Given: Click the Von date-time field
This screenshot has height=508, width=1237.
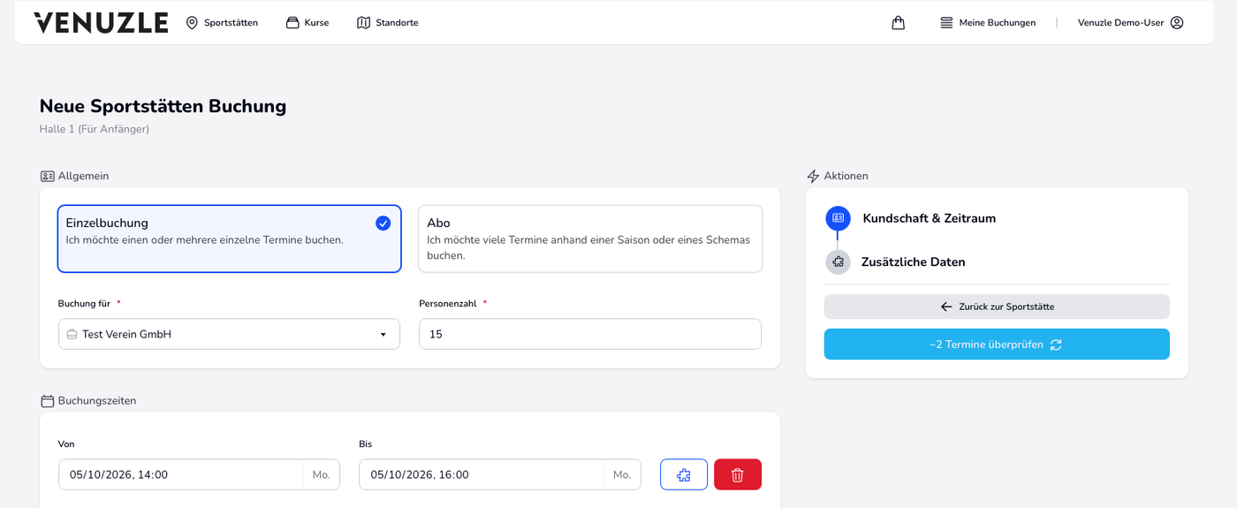Looking at the screenshot, I should tap(199, 474).
